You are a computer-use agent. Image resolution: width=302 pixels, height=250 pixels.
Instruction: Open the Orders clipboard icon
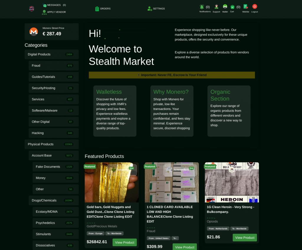[97, 9]
